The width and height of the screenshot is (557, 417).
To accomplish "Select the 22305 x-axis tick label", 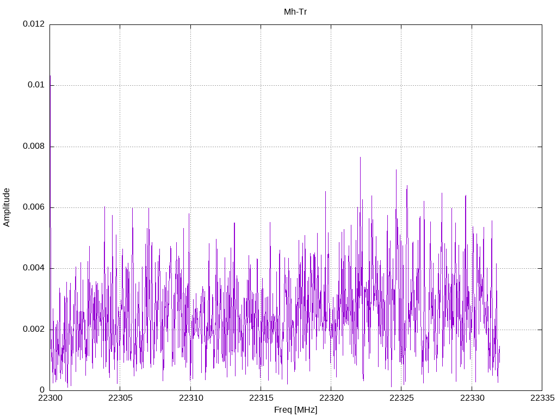I will (x=120, y=398).
